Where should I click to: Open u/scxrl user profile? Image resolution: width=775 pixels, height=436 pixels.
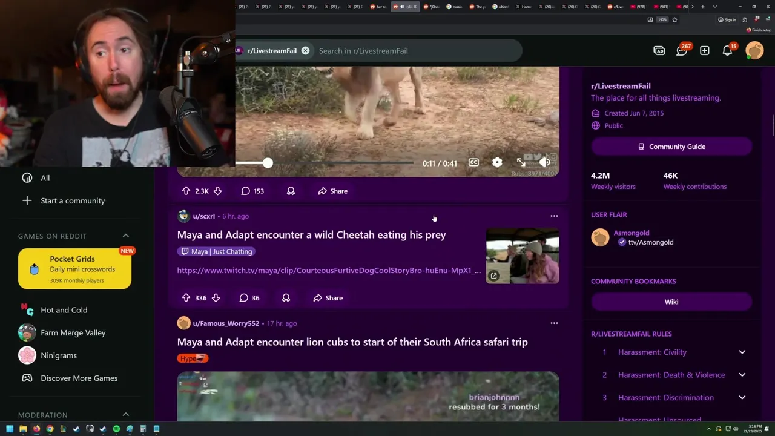click(x=204, y=216)
